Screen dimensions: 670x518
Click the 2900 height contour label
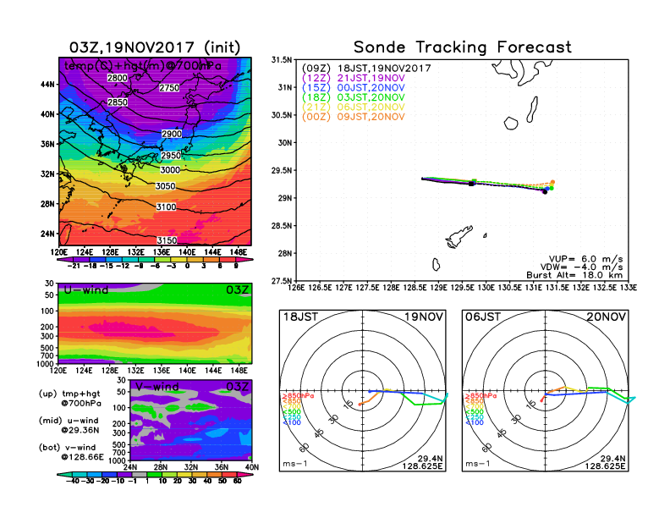tap(172, 134)
